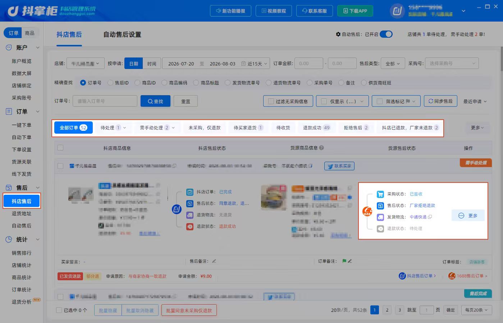Switch to the 自动售后设置 tab

coord(122,34)
